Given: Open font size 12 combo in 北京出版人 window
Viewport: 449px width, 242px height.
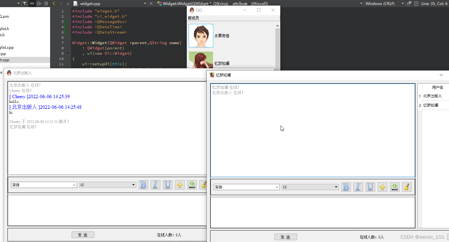Looking at the screenshot, I should click(108, 185).
